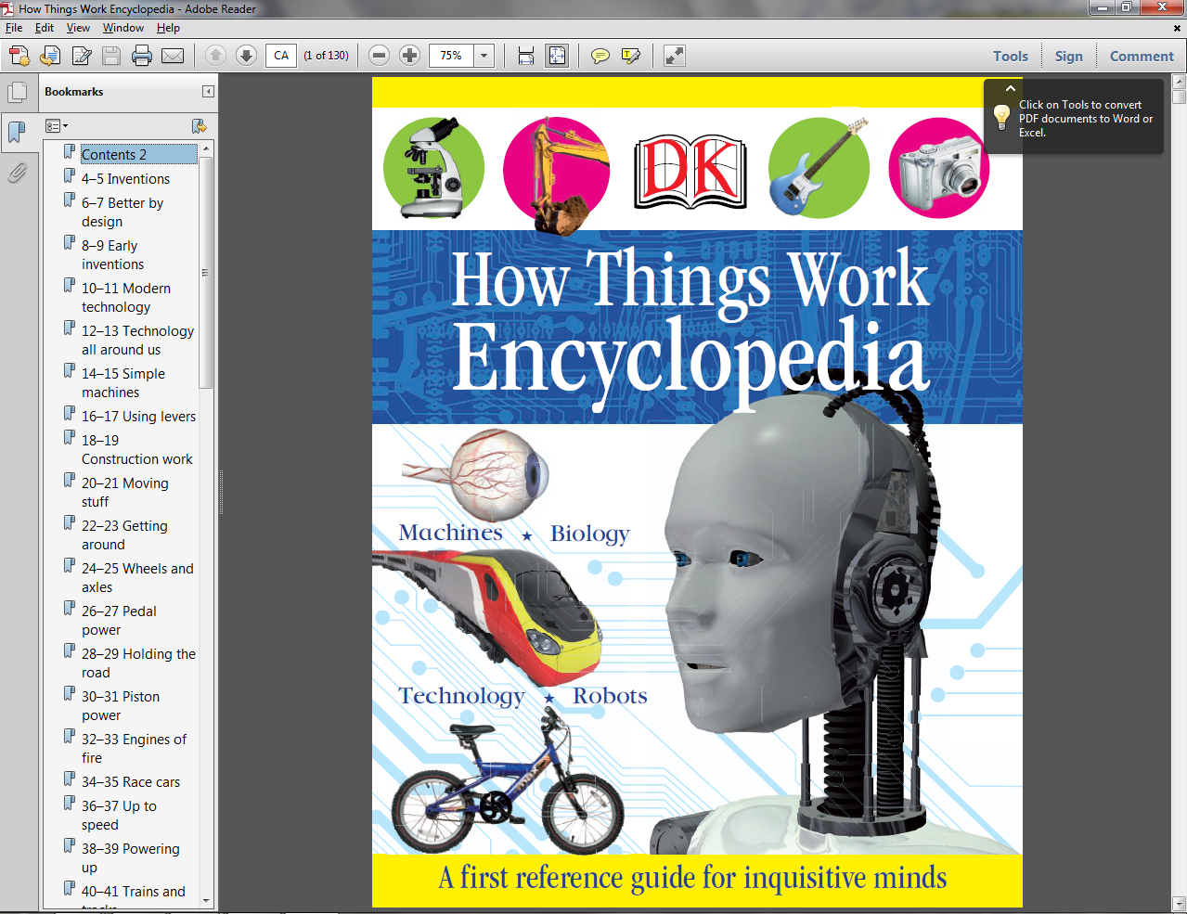Go to 20–21 Moving stuff bookmark
This screenshot has width=1187, height=914.
(x=124, y=492)
